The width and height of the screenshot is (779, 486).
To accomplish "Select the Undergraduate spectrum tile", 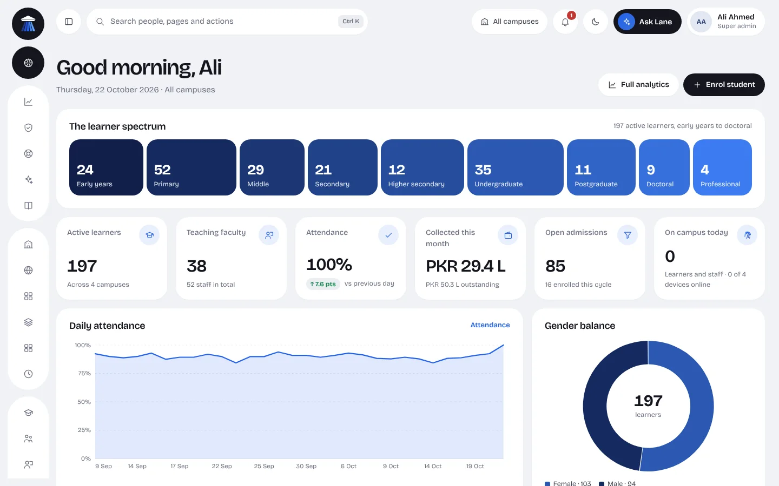I will 516,167.
